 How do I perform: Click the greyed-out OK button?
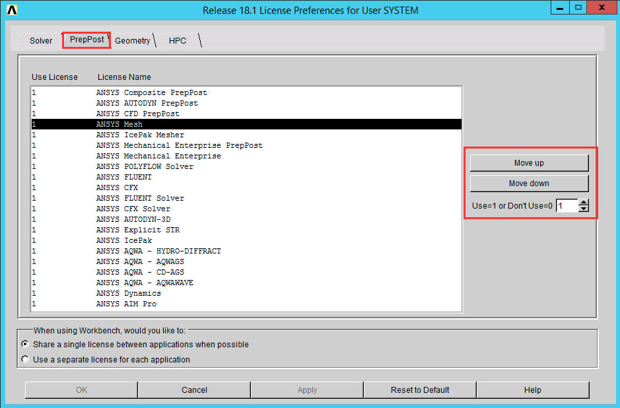[x=81, y=390]
